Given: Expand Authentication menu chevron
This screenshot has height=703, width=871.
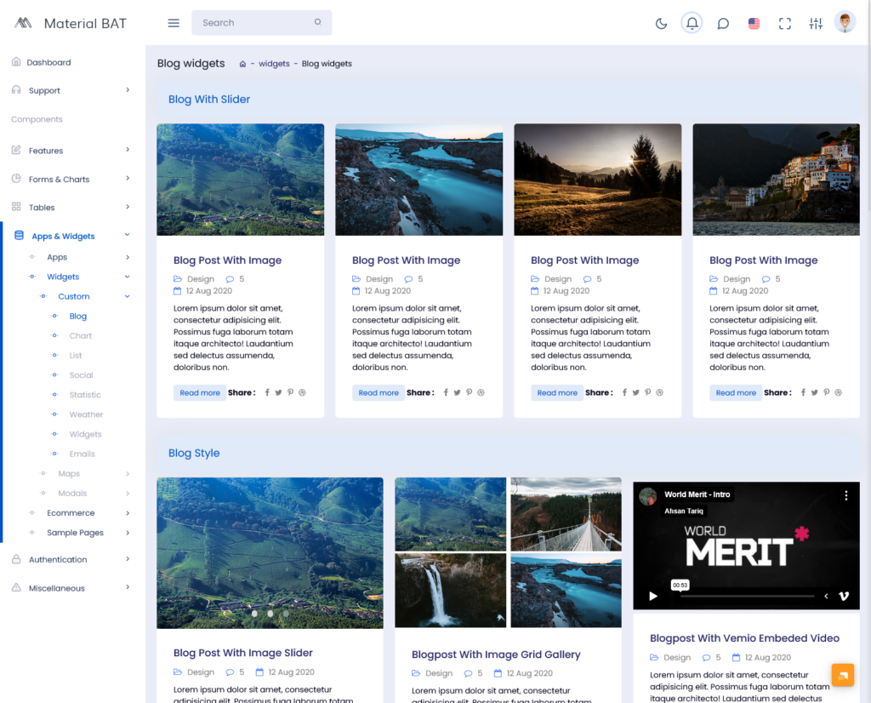Looking at the screenshot, I should click(128, 559).
